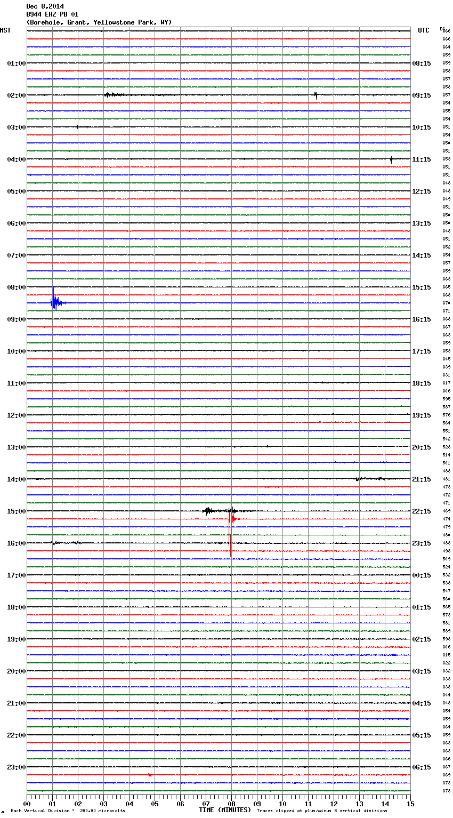Click the 'TIME (MINUTES)' axis title

tap(225, 810)
